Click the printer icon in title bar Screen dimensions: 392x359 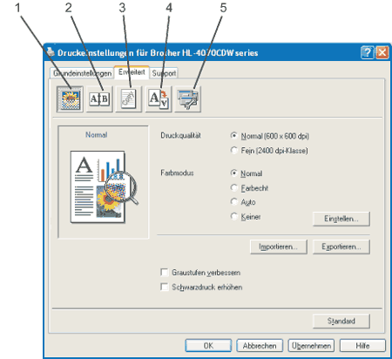[51, 52]
